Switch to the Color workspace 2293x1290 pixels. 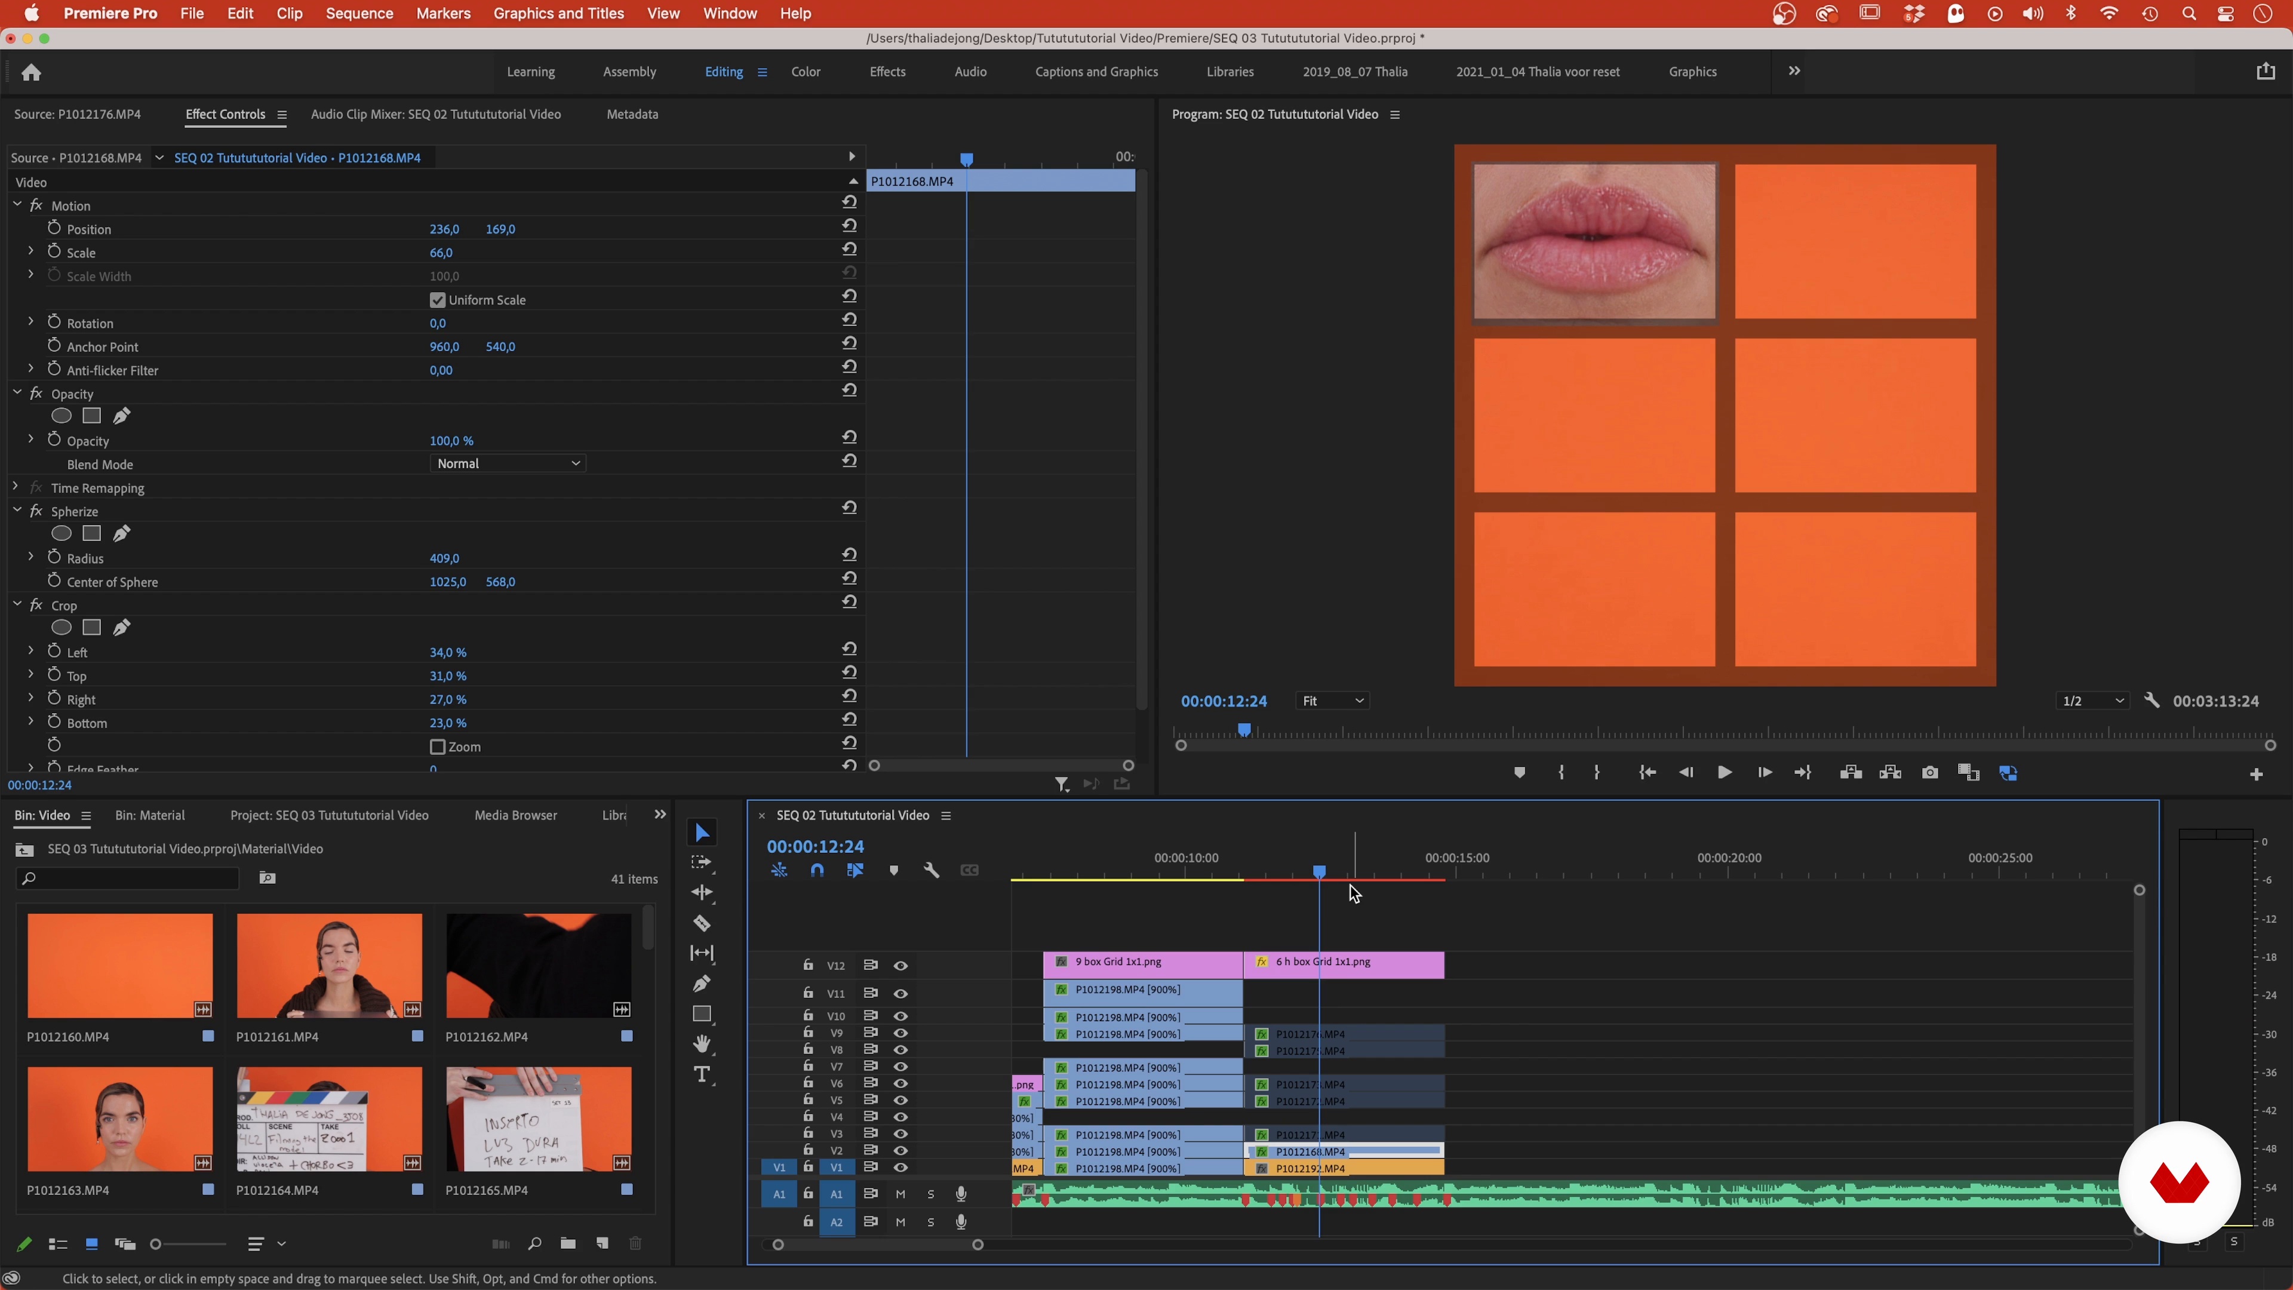coord(806,72)
